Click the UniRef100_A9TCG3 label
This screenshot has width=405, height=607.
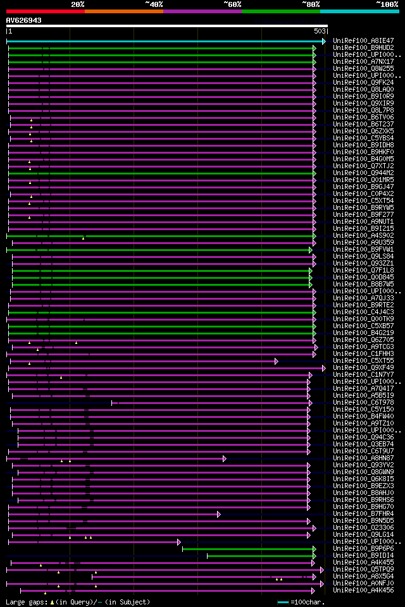click(363, 347)
